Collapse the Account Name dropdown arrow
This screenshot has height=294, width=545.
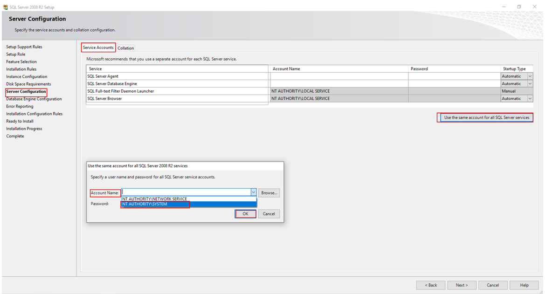tap(253, 192)
